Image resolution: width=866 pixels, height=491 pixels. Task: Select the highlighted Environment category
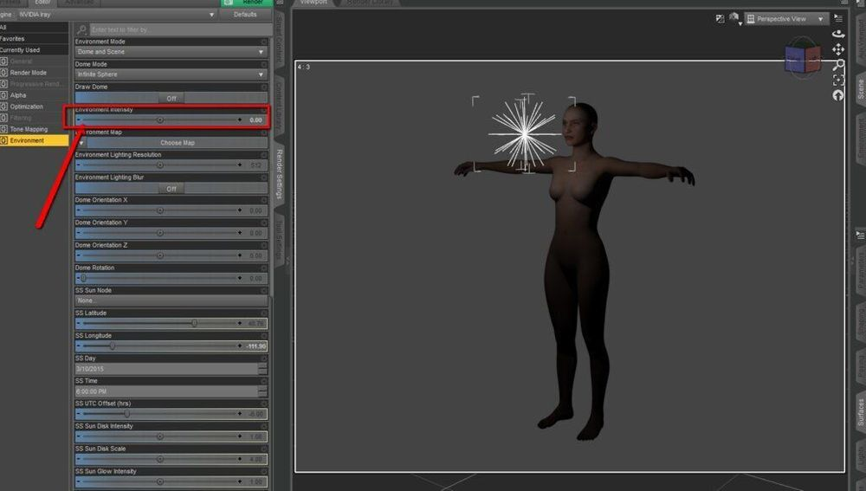[x=35, y=141]
